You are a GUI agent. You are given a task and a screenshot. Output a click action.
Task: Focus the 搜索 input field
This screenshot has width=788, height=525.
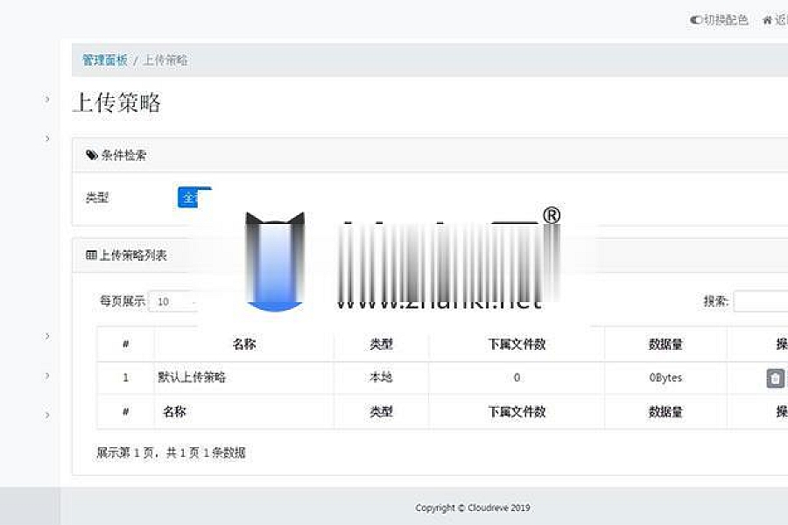[760, 301]
